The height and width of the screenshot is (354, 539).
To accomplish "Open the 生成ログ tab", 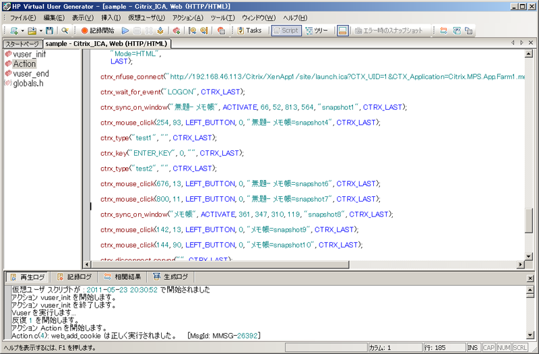I will (171, 277).
